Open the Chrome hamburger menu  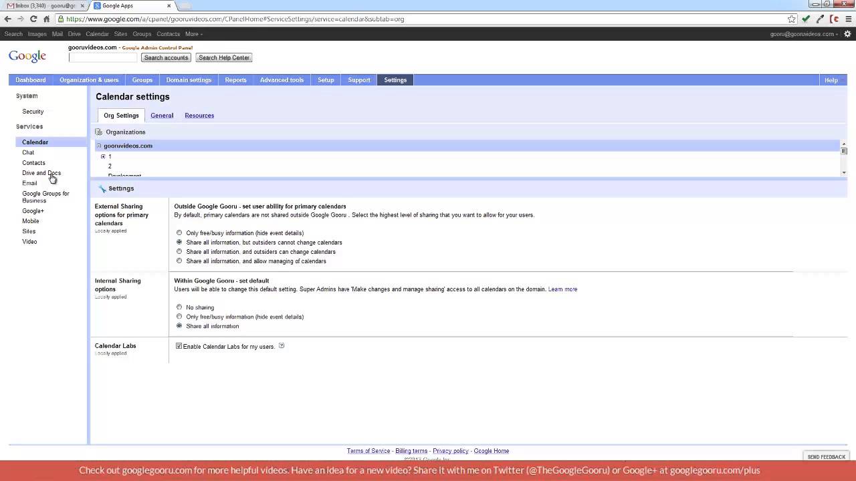(849, 19)
